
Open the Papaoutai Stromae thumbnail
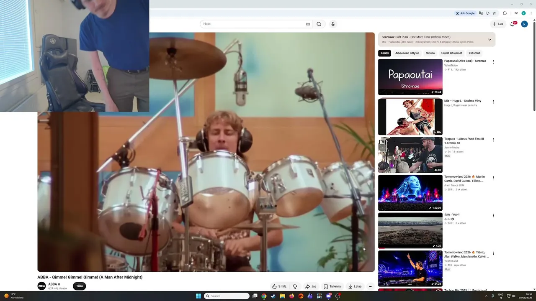410,77
